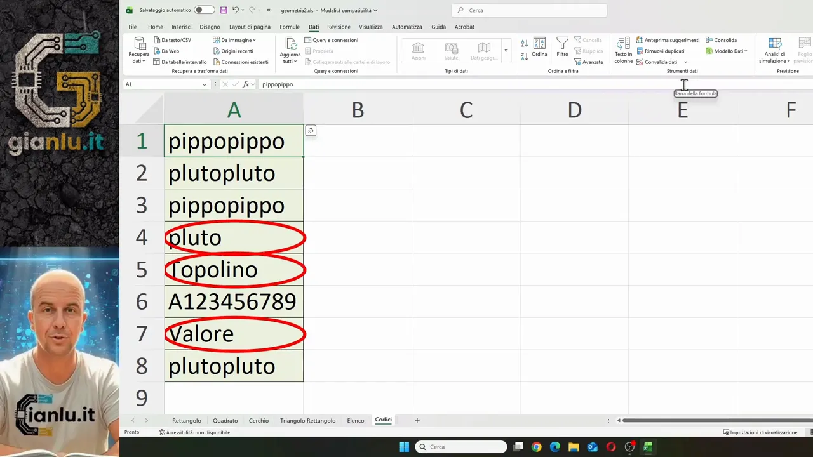813x457 pixels.
Task: Import data with Da testo/CSV
Action: click(172, 40)
